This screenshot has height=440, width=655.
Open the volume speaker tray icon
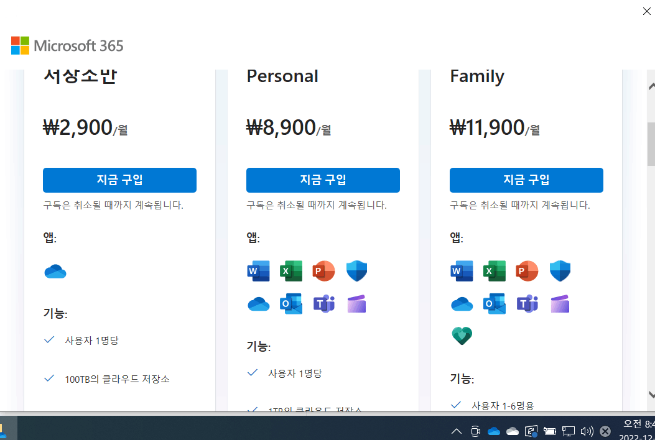coord(587,431)
